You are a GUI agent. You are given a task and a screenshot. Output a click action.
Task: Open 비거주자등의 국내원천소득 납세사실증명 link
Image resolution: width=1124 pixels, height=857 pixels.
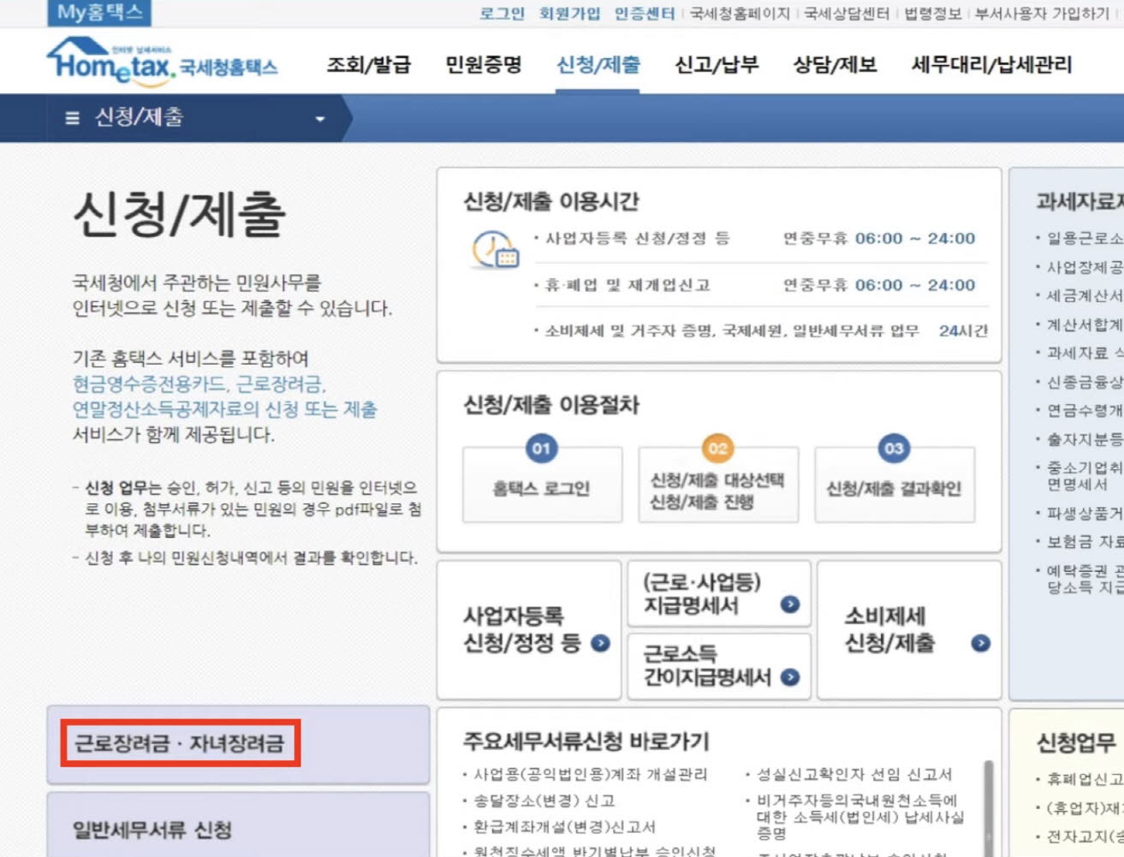tap(859, 816)
